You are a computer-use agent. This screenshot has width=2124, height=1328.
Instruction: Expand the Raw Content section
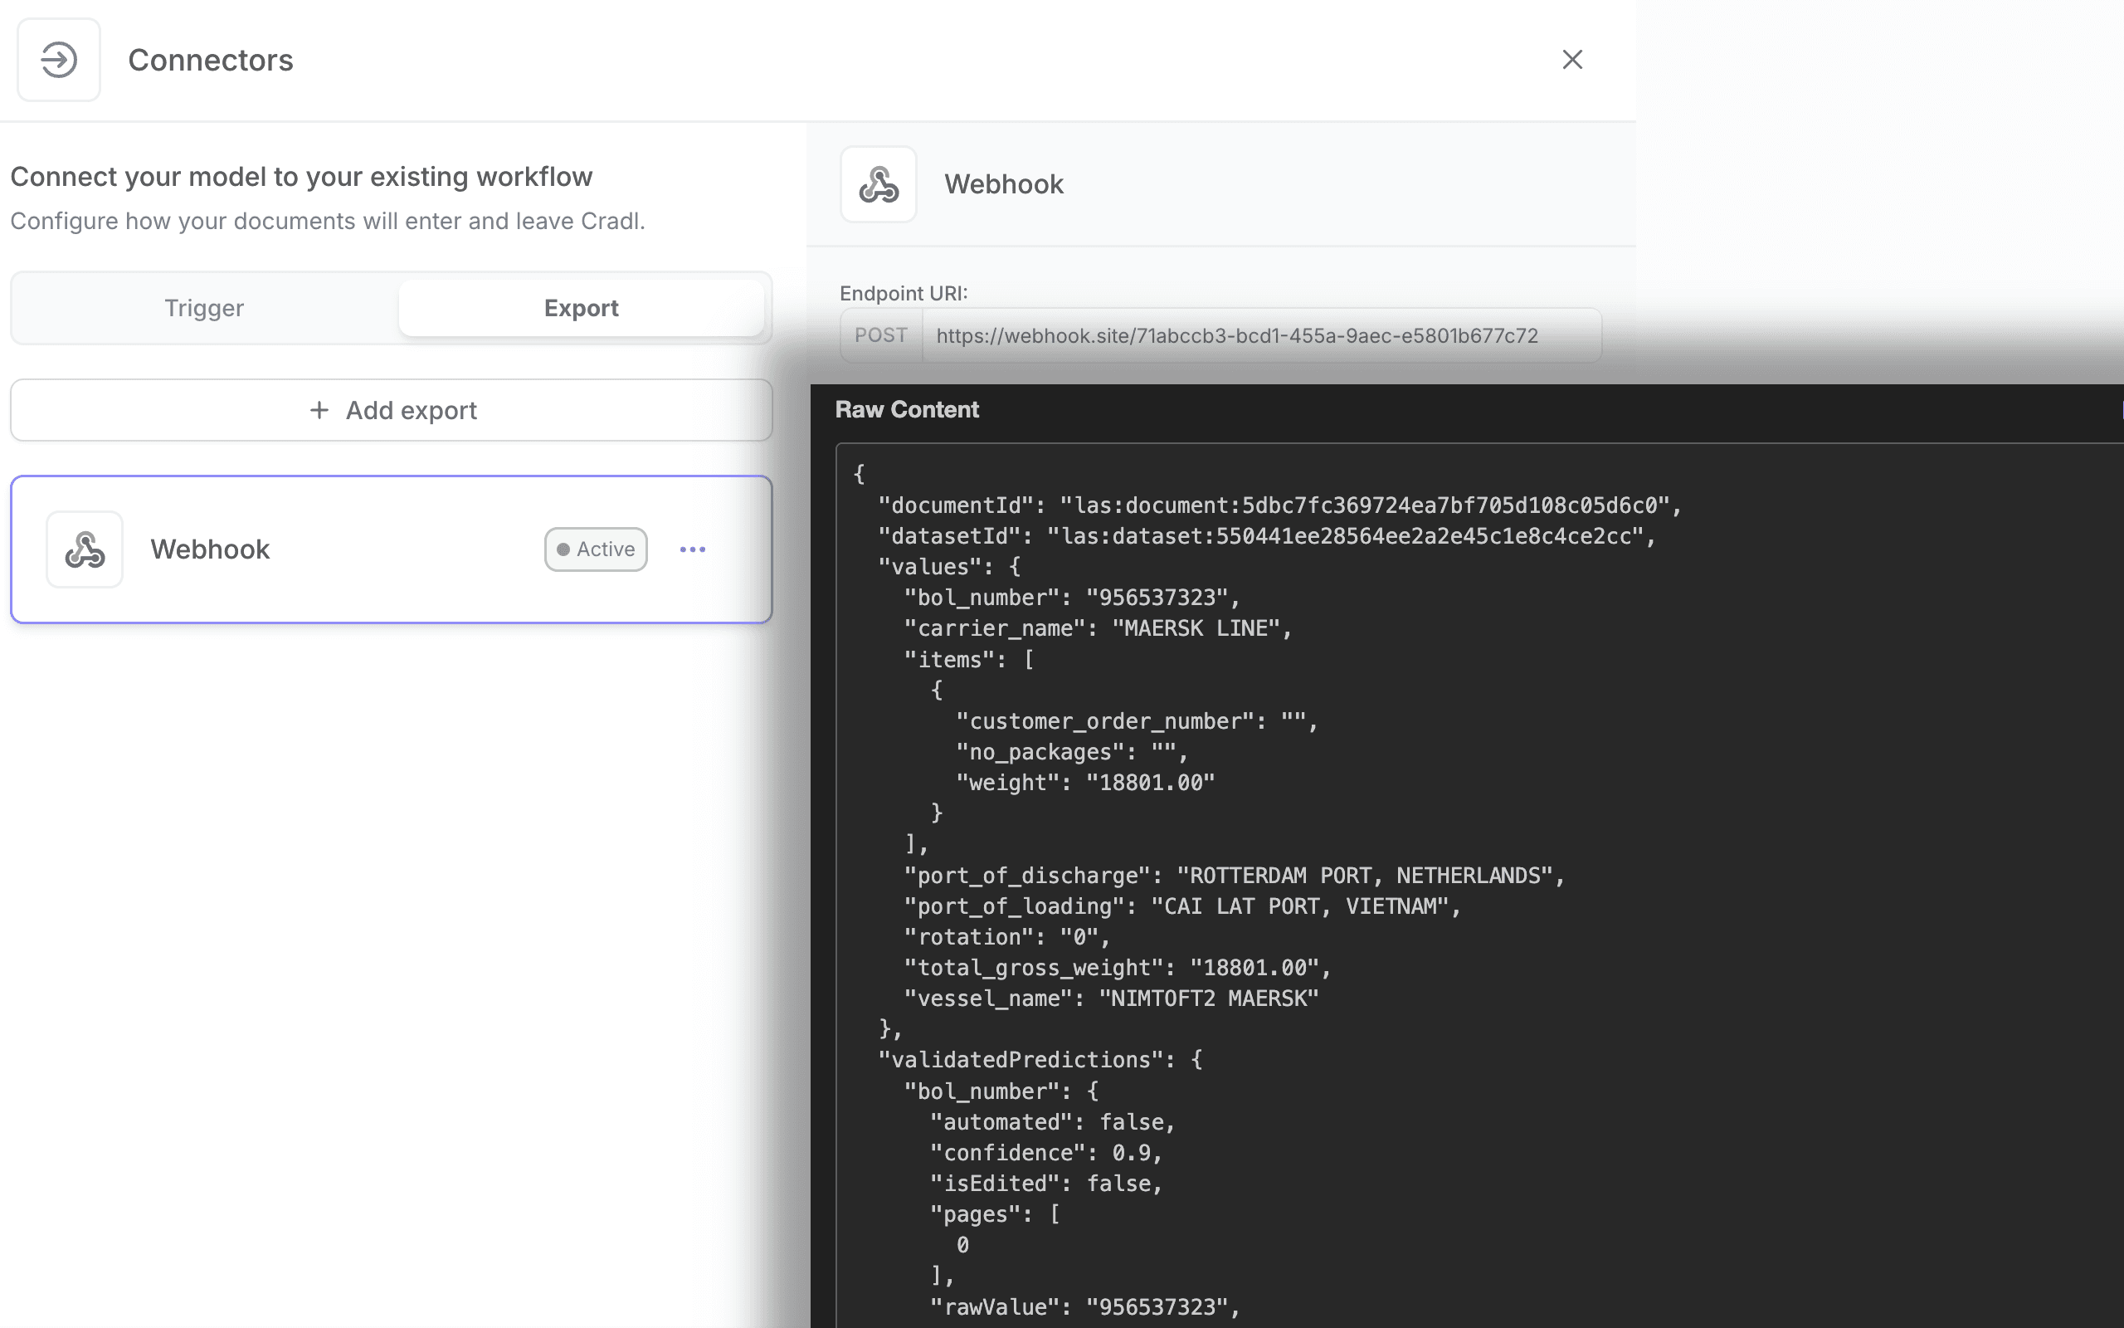point(906,408)
